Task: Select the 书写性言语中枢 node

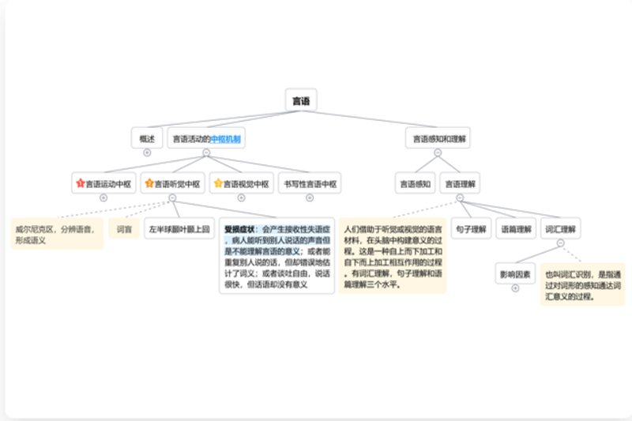Action: point(310,183)
